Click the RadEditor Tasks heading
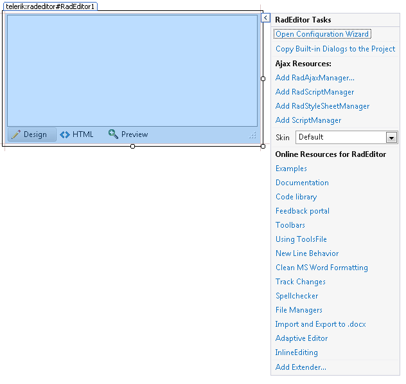406x384 pixels. pyautogui.click(x=303, y=20)
